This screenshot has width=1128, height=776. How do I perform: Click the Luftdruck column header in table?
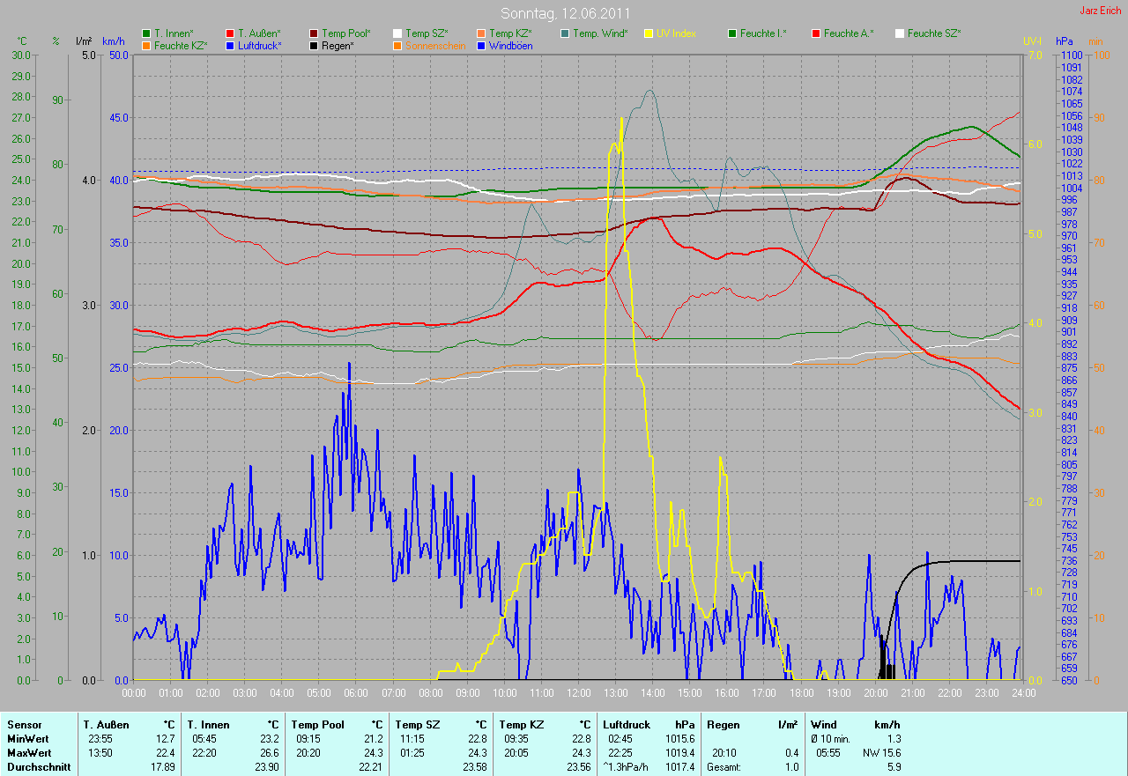(627, 724)
